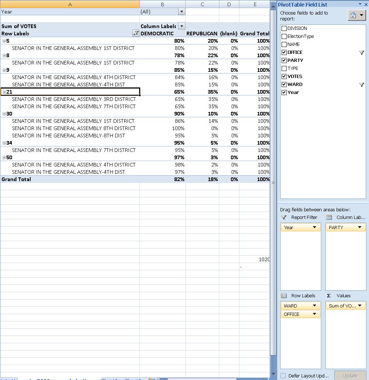Enable the ElectionType field checkbox
The width and height of the screenshot is (369, 380).
pyautogui.click(x=284, y=36)
